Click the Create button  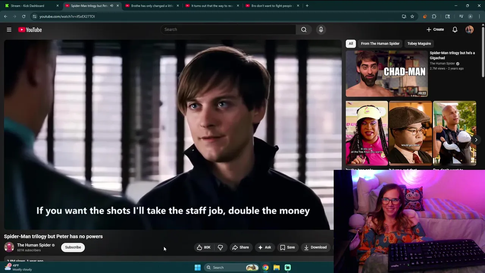pos(435,30)
